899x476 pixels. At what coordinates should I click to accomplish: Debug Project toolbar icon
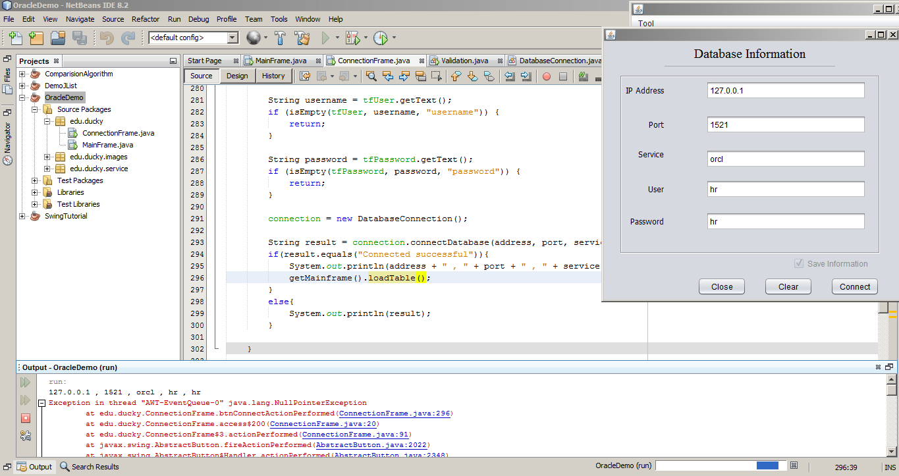[x=352, y=38]
